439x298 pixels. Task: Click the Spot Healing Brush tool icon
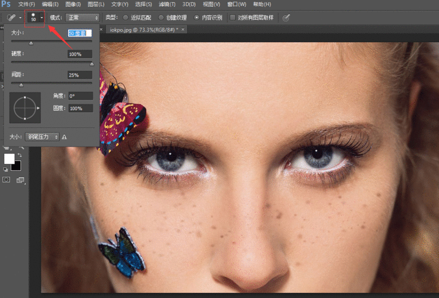pyautogui.click(x=10, y=18)
